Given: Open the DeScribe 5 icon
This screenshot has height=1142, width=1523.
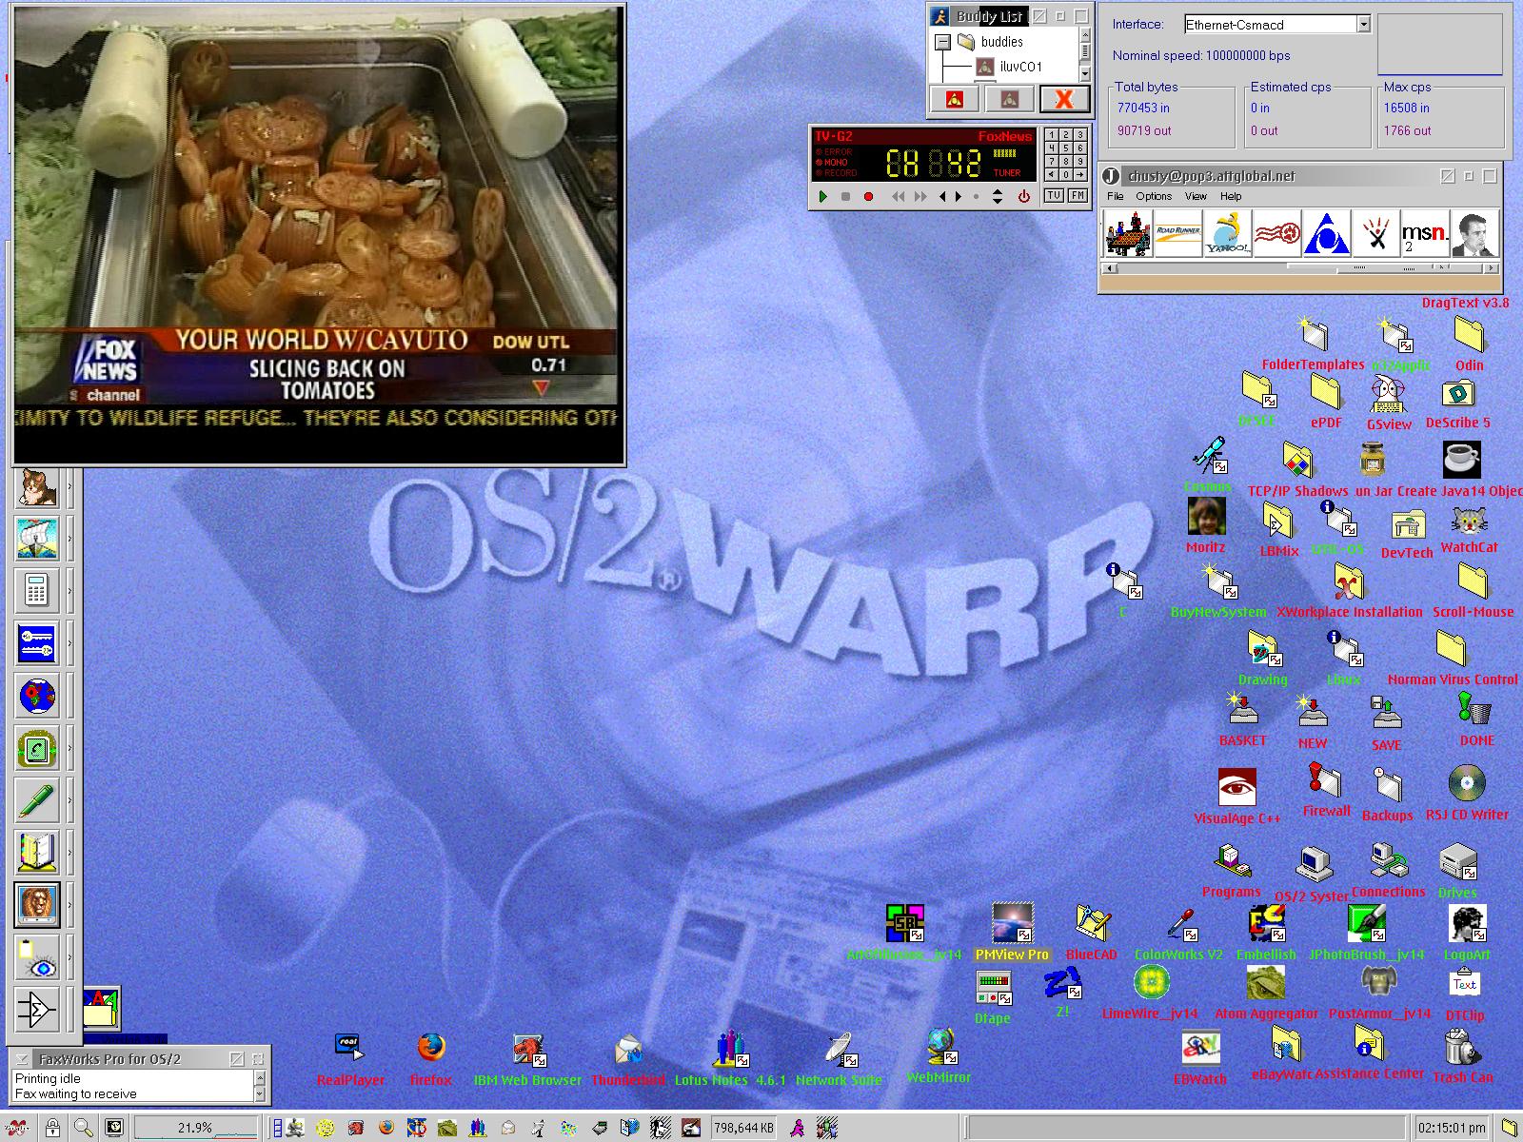Looking at the screenshot, I should point(1458,395).
